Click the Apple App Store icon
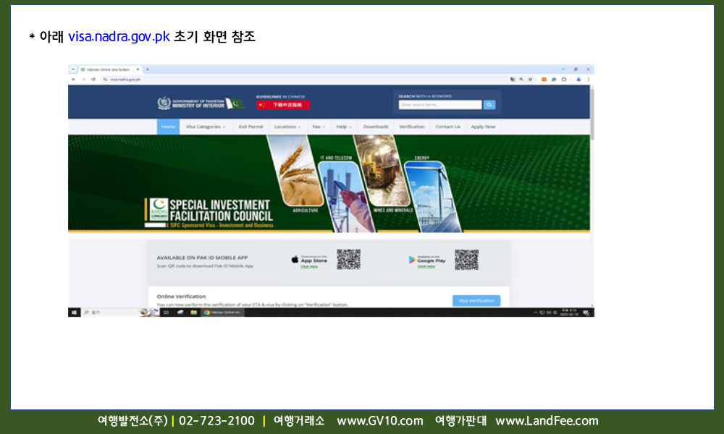The image size is (724, 434). [295, 260]
